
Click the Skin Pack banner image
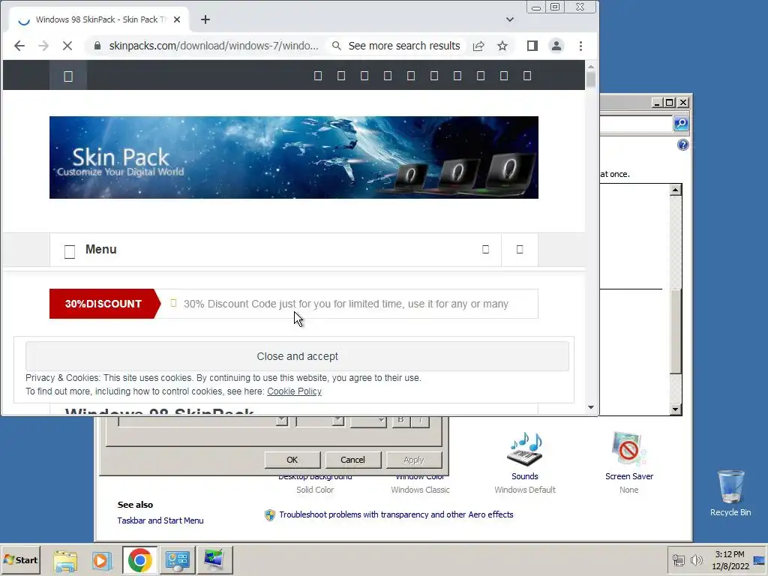click(x=294, y=157)
